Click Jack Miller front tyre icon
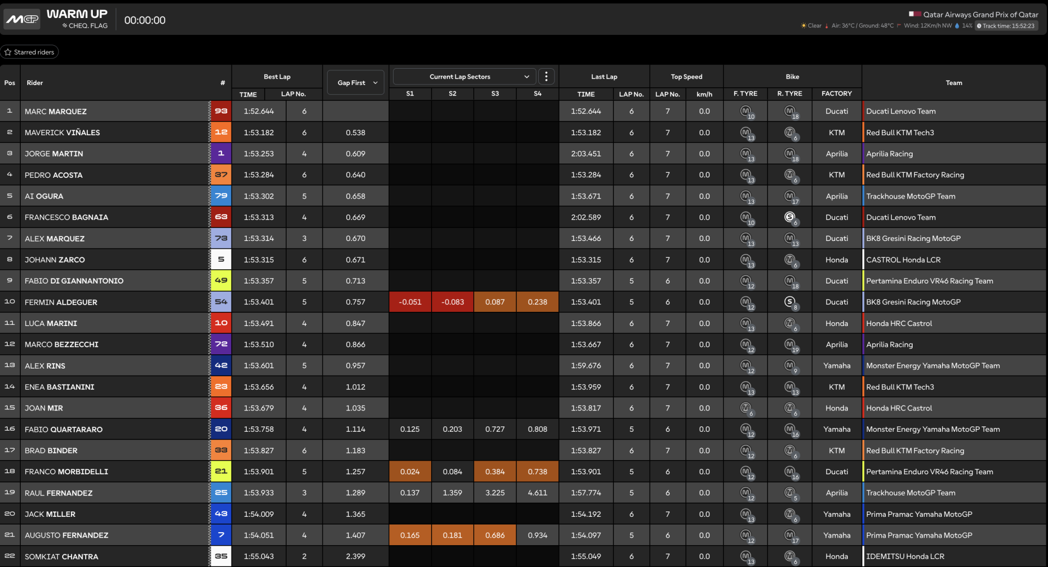The image size is (1048, 567). click(746, 515)
